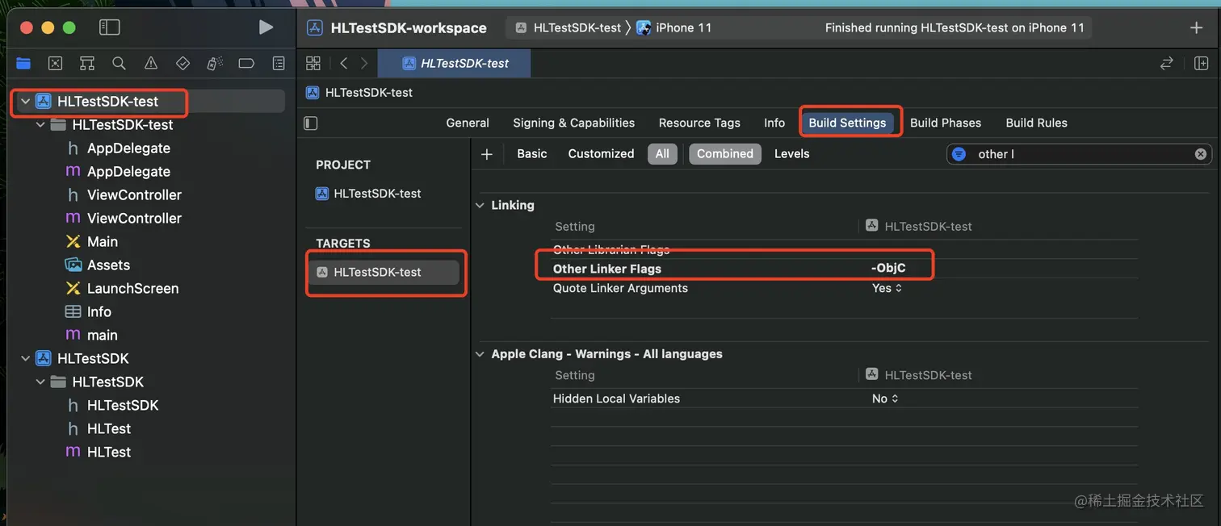Click the plus button in the title bar
Screen dimensions: 1221x526
coord(1197,27)
